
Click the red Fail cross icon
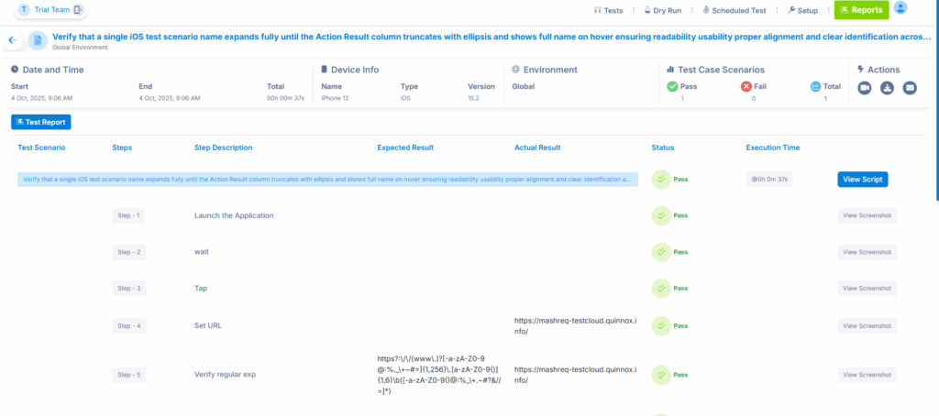click(x=746, y=86)
